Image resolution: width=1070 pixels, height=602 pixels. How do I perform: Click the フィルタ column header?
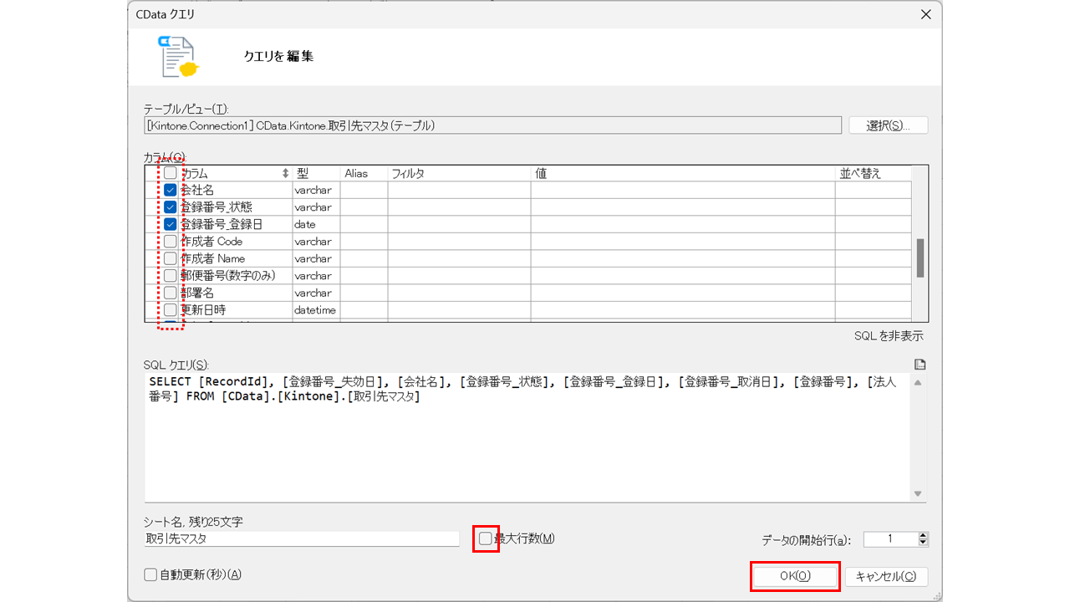click(459, 174)
